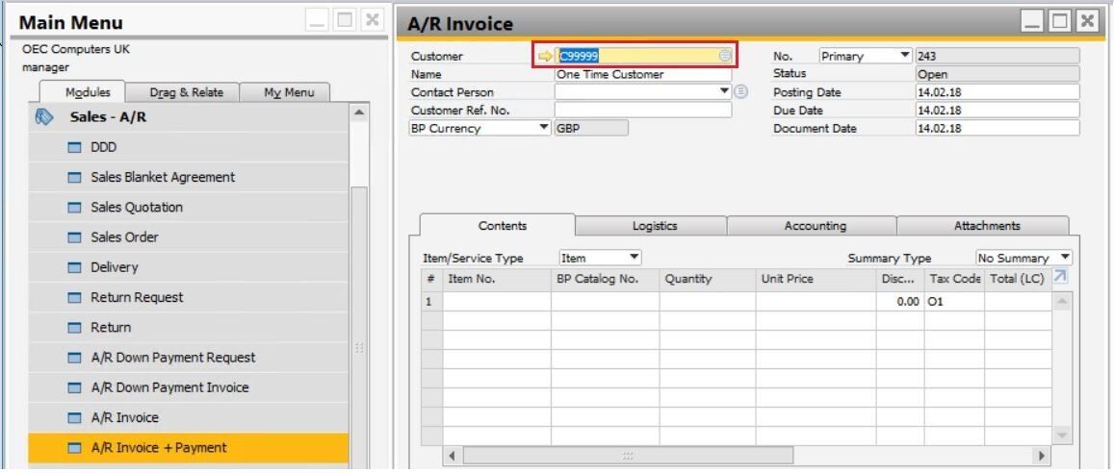Click the Due Date field
The width and height of the screenshot is (1114, 473).
coord(997,110)
